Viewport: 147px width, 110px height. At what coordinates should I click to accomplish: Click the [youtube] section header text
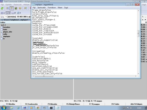click(x=37, y=38)
